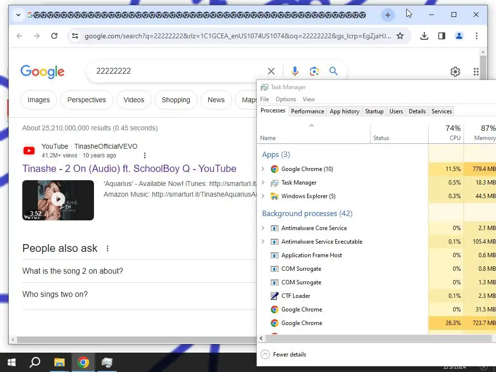The image size is (496, 372).
Task: Submit search with magnifier icon
Action: (x=333, y=71)
